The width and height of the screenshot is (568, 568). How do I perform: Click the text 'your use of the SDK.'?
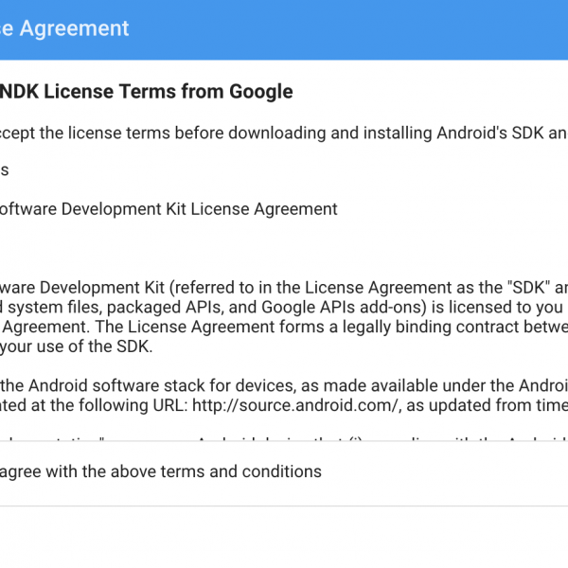[76, 346]
